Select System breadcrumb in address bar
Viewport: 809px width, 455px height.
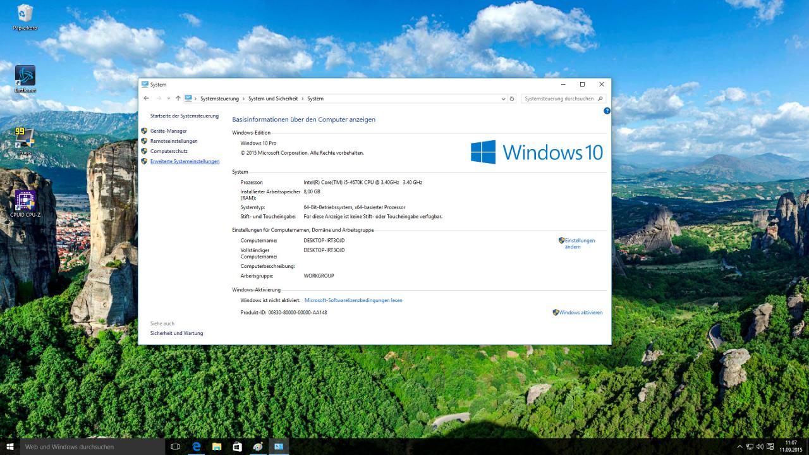pyautogui.click(x=315, y=99)
